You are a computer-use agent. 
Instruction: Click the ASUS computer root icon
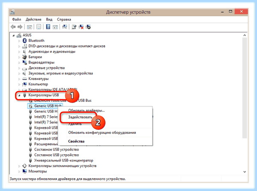(19, 35)
